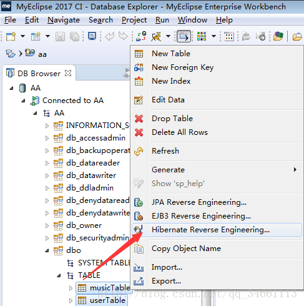304x306 pixels.
Task: Click the colored grid toolbar icon
Action: point(202,36)
